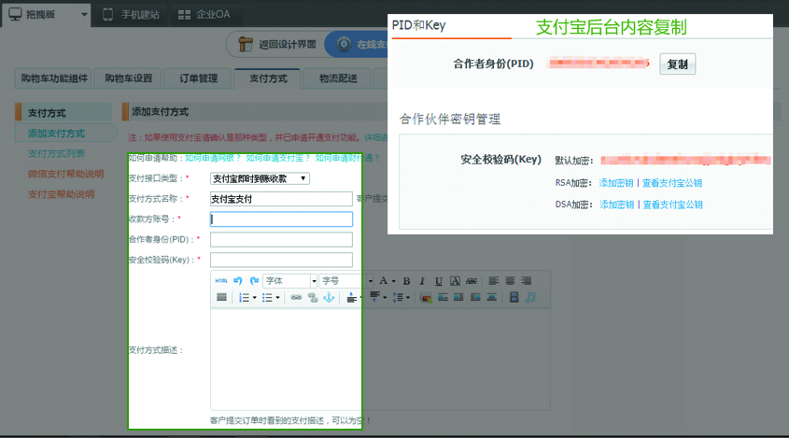
Task: Center align text in editor
Action: pyautogui.click(x=510, y=281)
